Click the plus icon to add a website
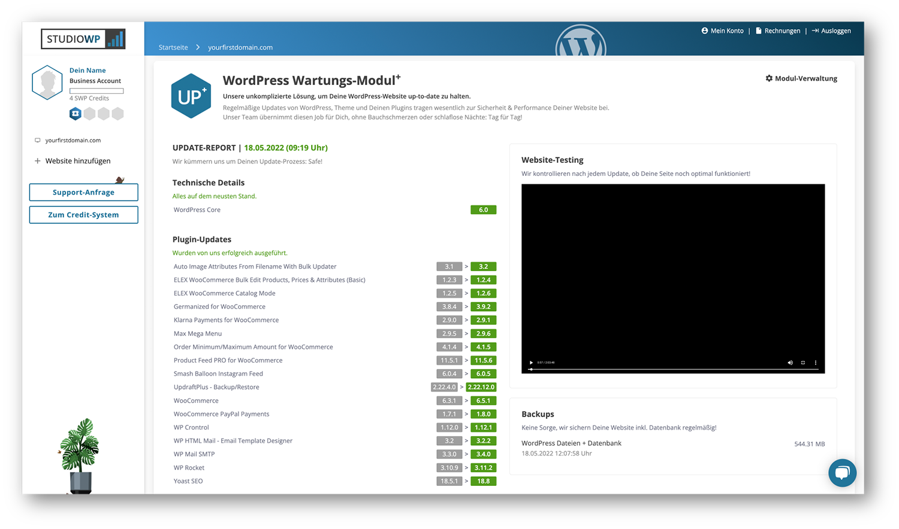Screen dimensions: 899x529 pos(37,160)
